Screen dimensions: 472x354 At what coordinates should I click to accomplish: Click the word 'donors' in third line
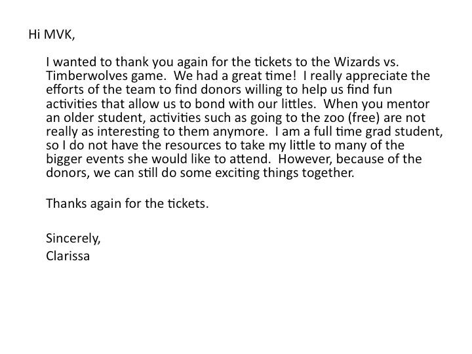pyautogui.click(x=220, y=90)
